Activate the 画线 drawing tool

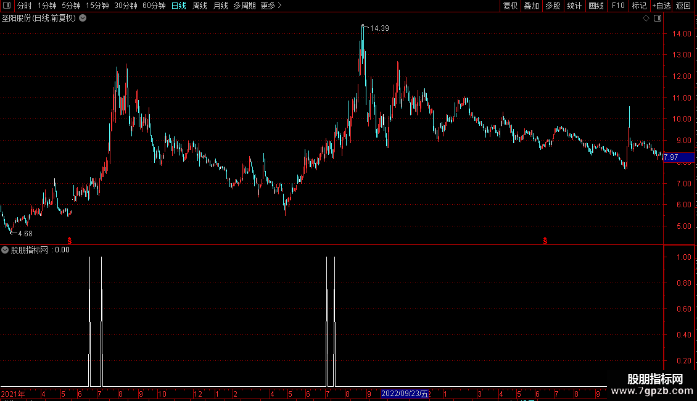596,6
